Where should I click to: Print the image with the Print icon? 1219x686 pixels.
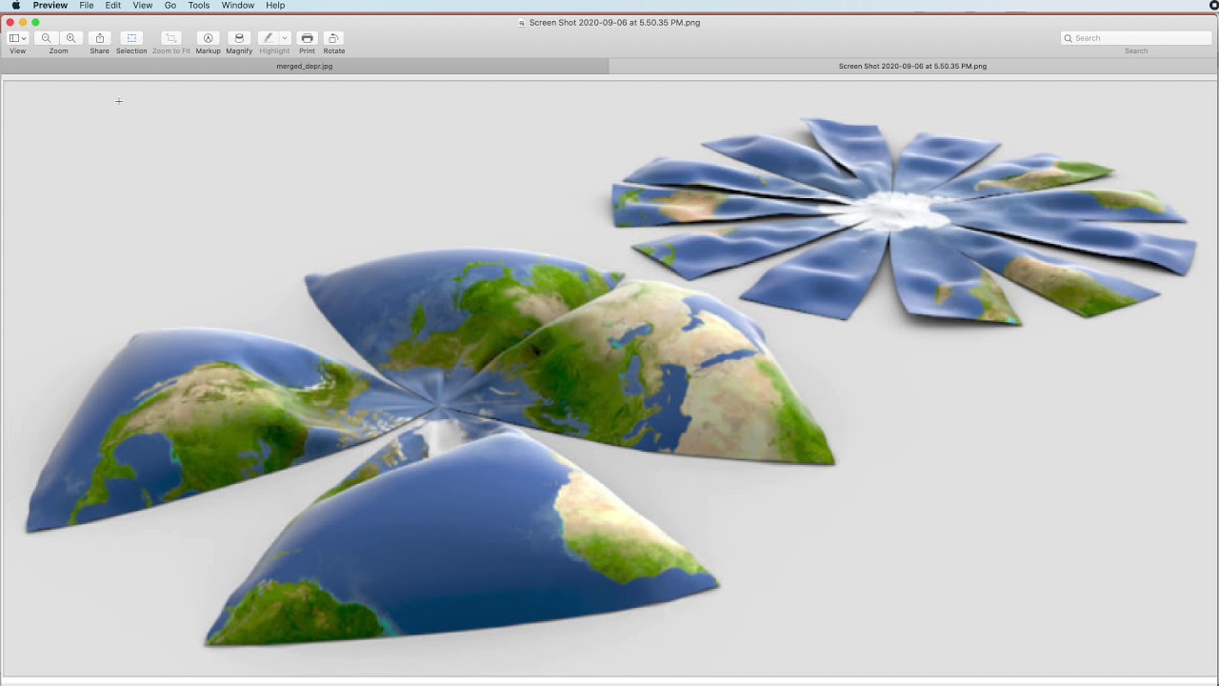[307, 38]
